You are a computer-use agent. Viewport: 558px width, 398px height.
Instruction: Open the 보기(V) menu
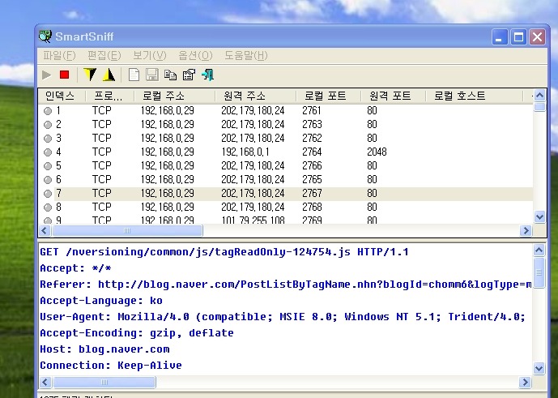pyautogui.click(x=149, y=55)
